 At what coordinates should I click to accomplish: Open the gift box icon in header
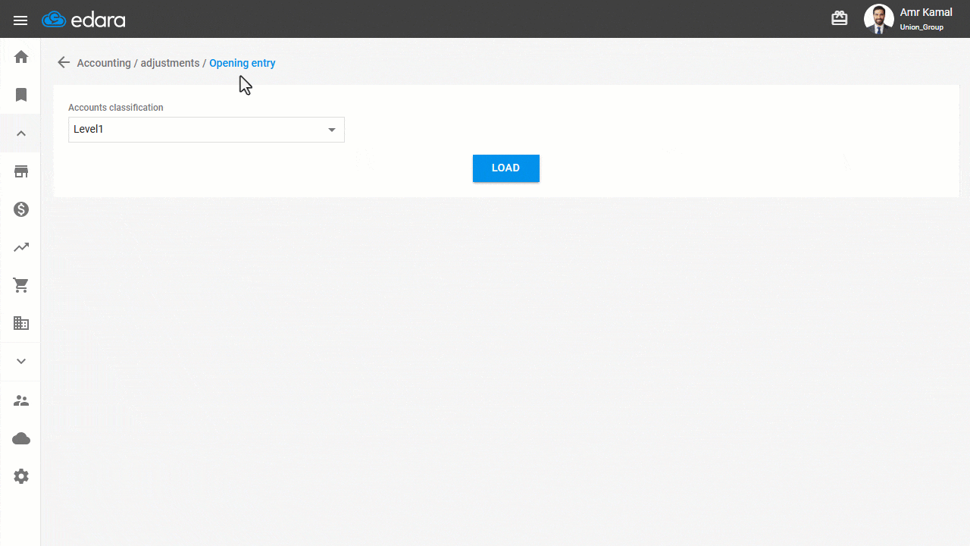[839, 18]
